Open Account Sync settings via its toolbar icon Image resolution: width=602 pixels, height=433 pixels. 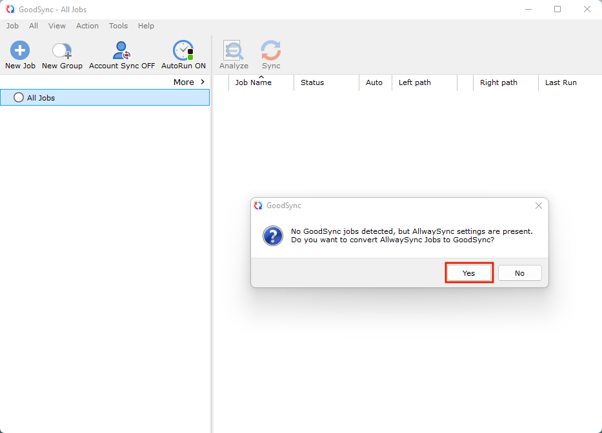tap(121, 50)
